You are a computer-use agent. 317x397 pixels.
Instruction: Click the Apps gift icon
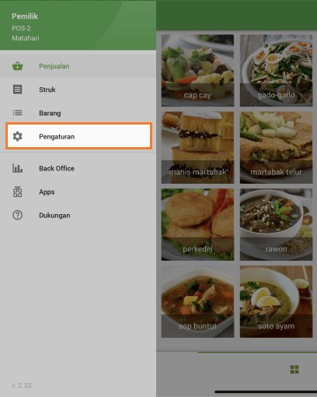coord(18,191)
